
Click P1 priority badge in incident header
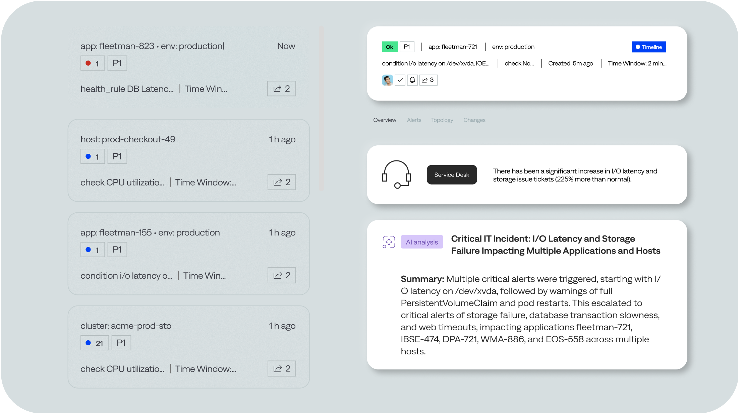407,47
